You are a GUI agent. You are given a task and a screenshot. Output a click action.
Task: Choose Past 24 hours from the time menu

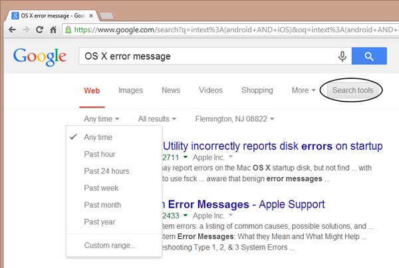(114, 171)
